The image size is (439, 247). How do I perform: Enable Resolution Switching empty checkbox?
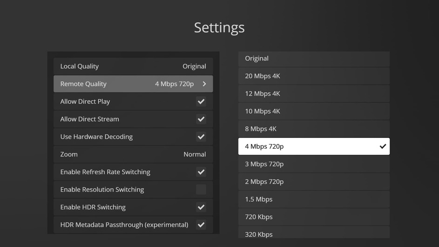click(201, 190)
